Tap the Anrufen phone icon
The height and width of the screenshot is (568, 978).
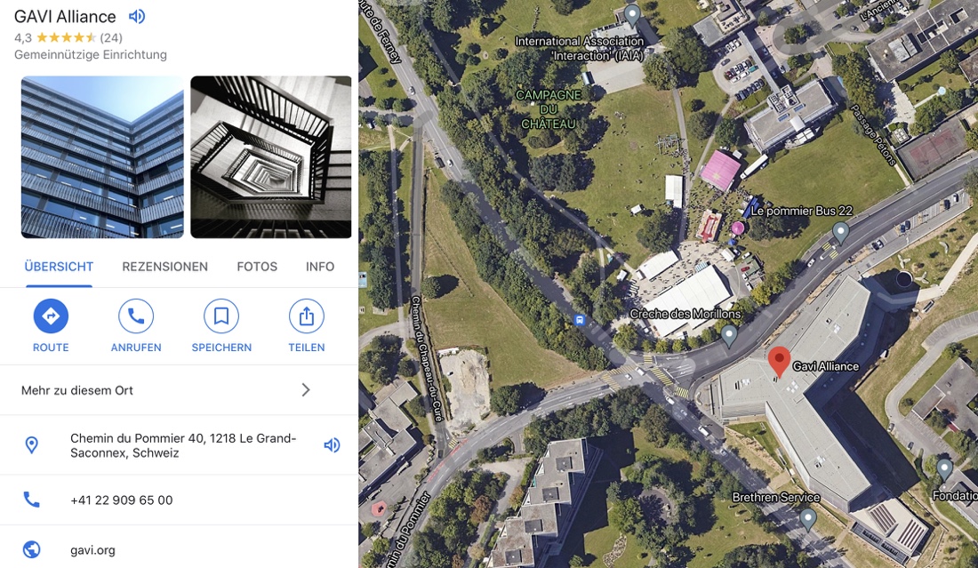point(136,316)
